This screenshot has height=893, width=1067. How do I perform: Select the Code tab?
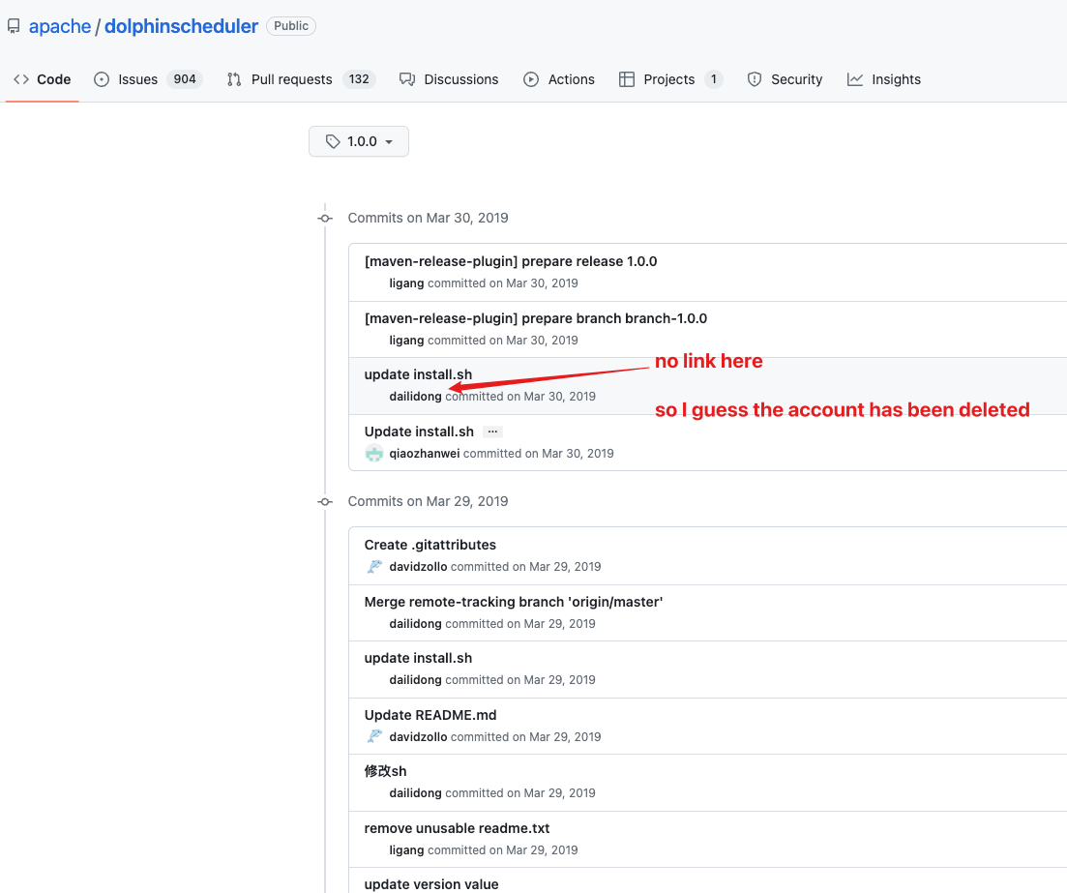click(x=43, y=79)
